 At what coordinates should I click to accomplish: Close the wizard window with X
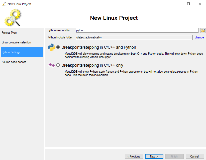200,4
